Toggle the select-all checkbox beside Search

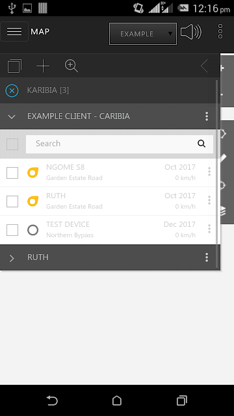[12, 144]
